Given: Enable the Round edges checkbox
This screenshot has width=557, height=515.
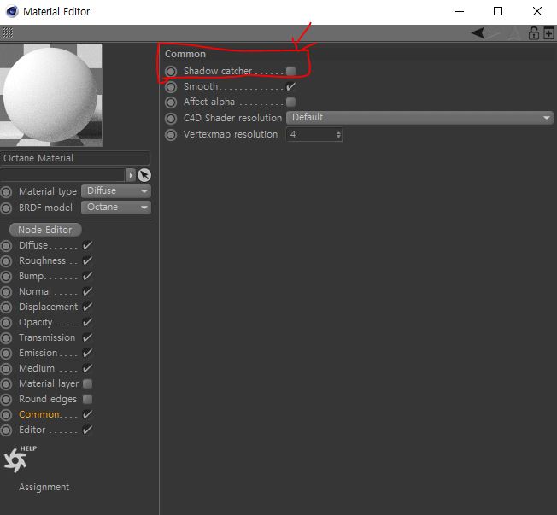Looking at the screenshot, I should pos(87,399).
